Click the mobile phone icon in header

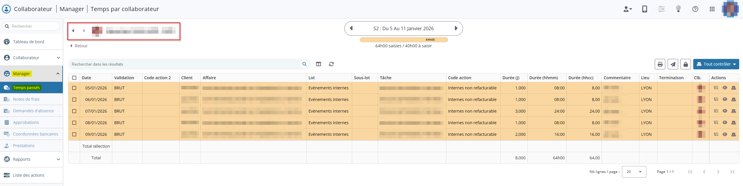pyautogui.click(x=645, y=9)
